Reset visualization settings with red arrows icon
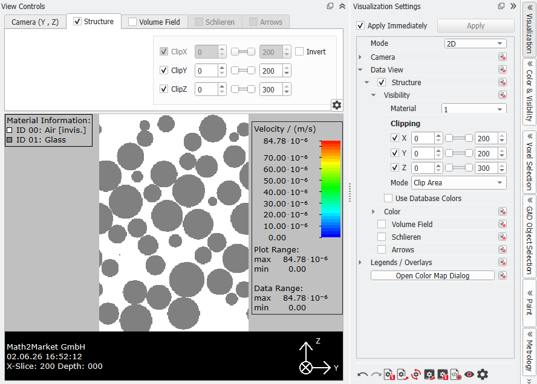Screen dimensions: 537x384 coord(416,375)
